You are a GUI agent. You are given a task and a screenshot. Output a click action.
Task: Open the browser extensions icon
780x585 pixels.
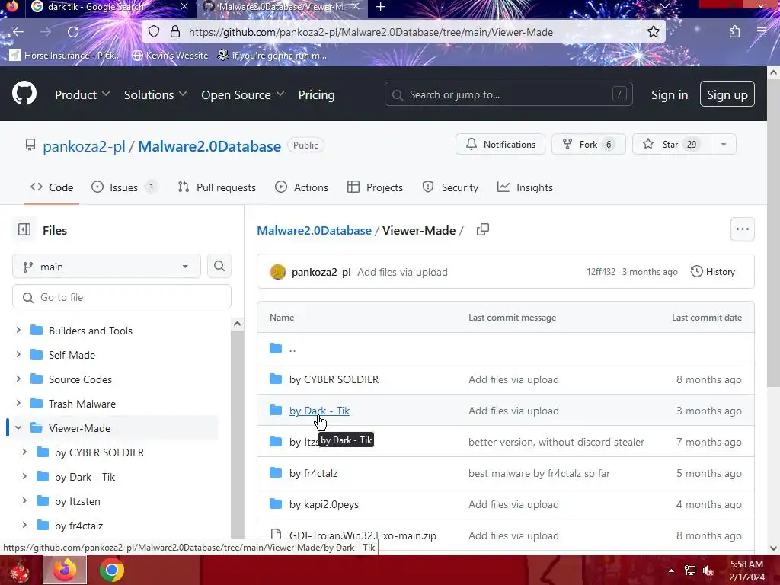point(734,32)
